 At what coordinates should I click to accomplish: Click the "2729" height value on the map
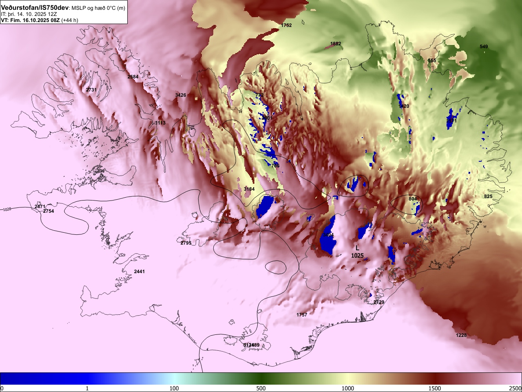(x=379, y=302)
